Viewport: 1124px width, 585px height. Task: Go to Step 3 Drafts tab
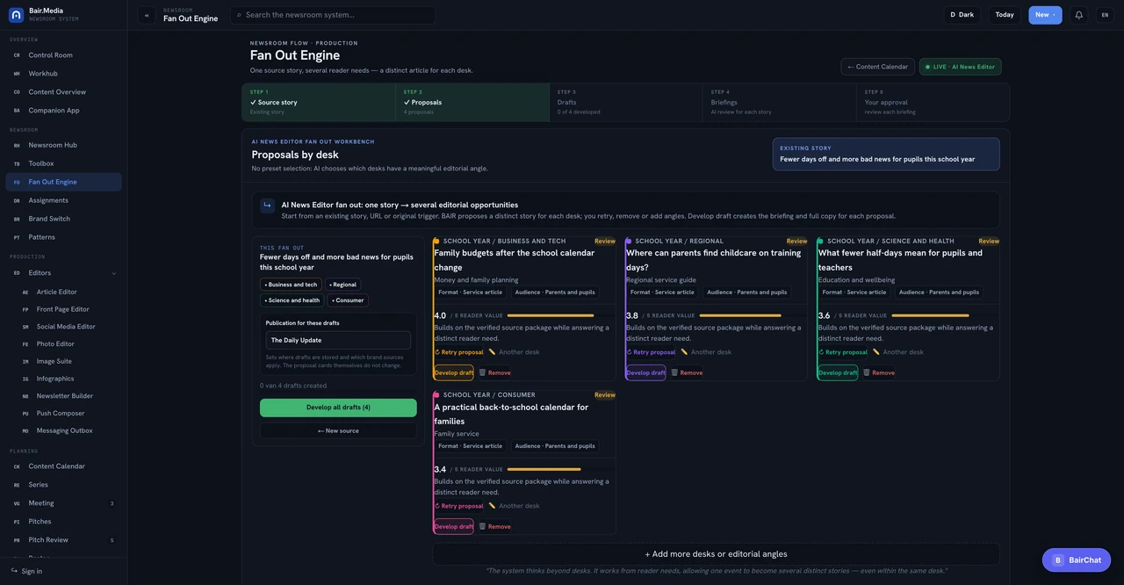[625, 102]
